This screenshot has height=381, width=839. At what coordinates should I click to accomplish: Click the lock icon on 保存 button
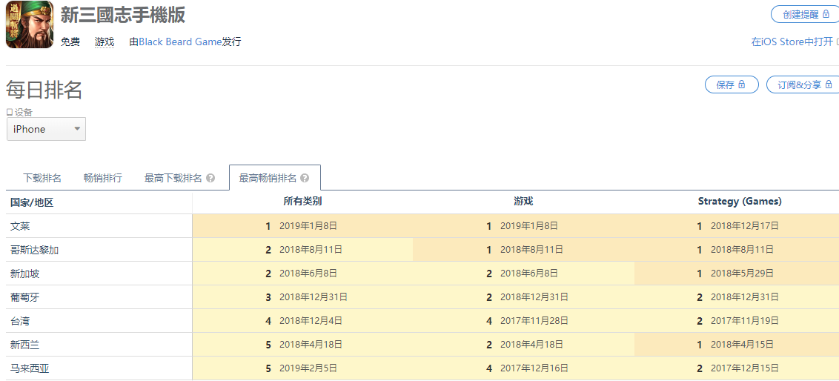742,85
